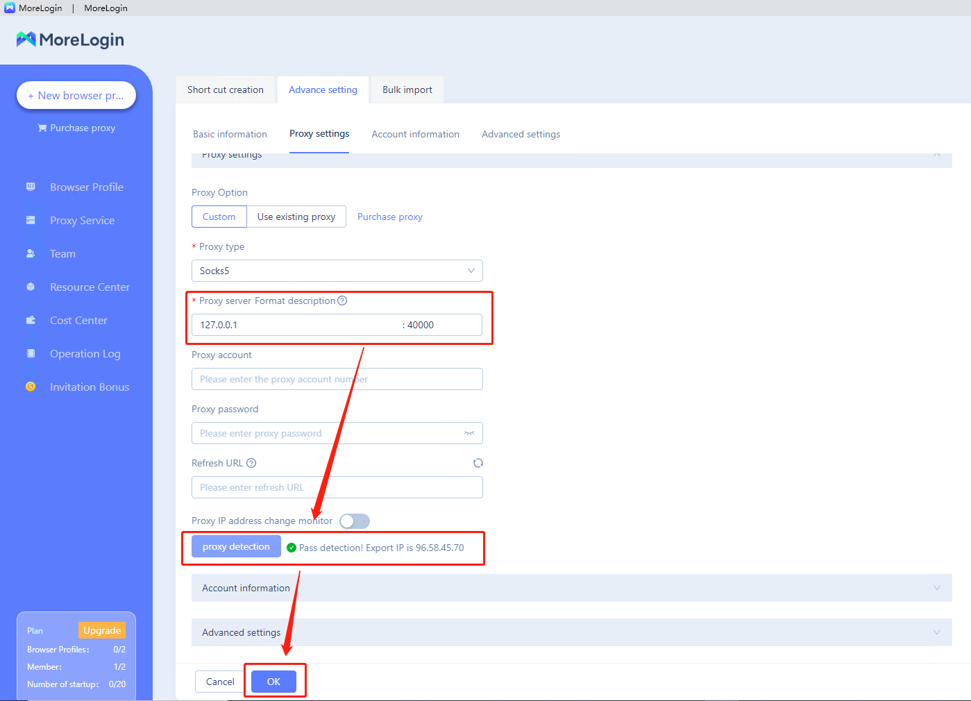
Task: Toggle Proxy IP address change monitor
Action: tap(355, 521)
